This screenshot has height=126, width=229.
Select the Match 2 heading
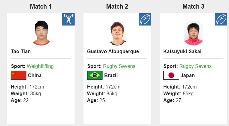tap(117, 6)
